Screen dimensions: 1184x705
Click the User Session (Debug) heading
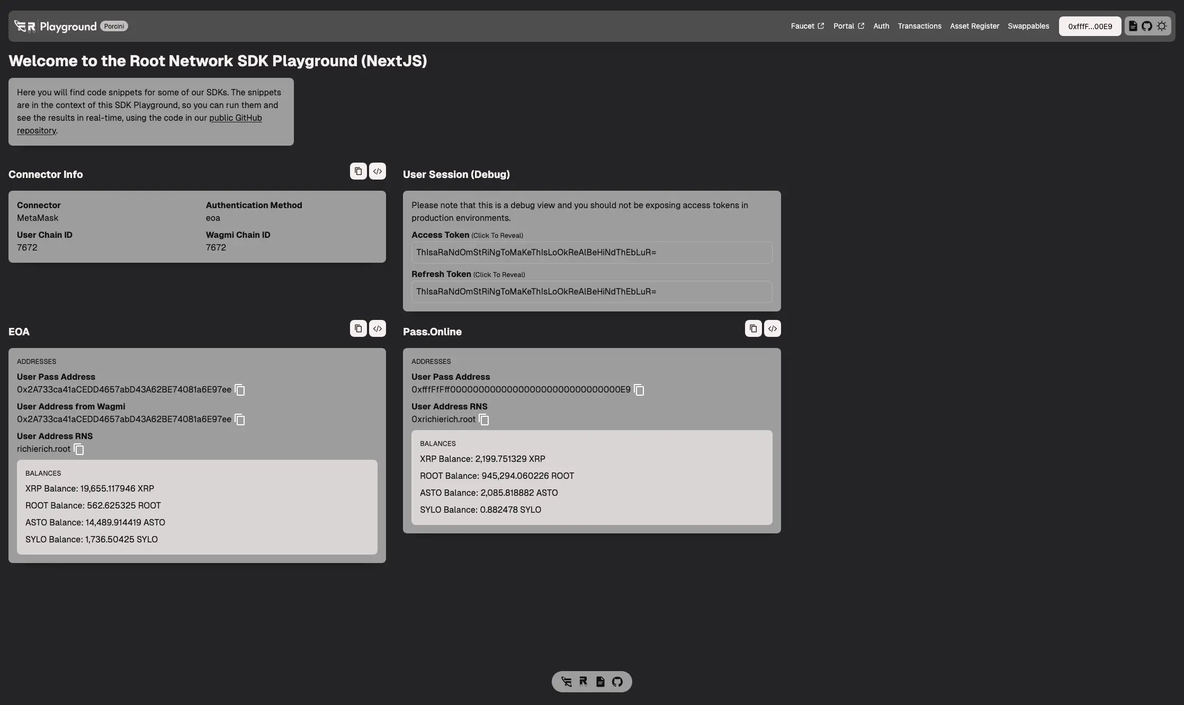pos(456,174)
